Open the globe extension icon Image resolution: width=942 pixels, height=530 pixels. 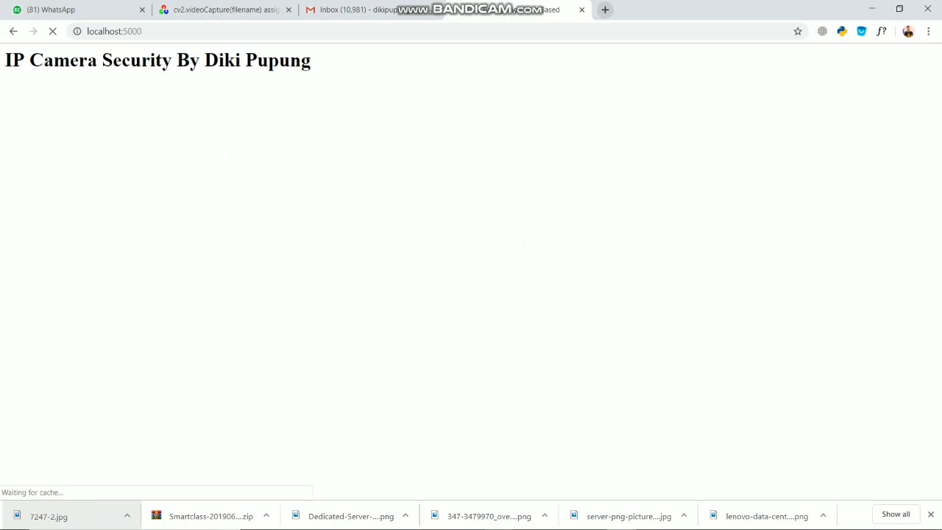coord(822,31)
